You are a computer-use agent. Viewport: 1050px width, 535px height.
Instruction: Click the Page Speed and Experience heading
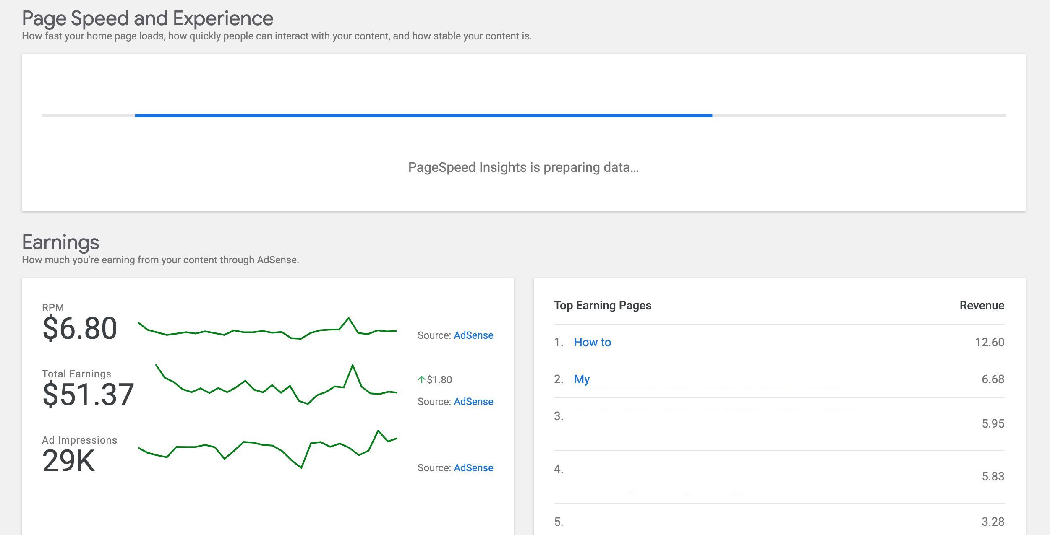coord(148,19)
